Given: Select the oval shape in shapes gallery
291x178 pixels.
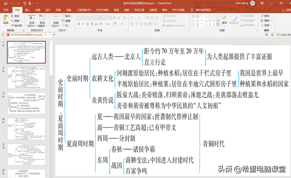Looking at the screenshot, I should (214, 16).
